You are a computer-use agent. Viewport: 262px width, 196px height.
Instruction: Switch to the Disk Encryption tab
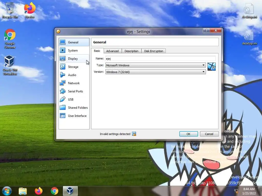tap(154, 51)
